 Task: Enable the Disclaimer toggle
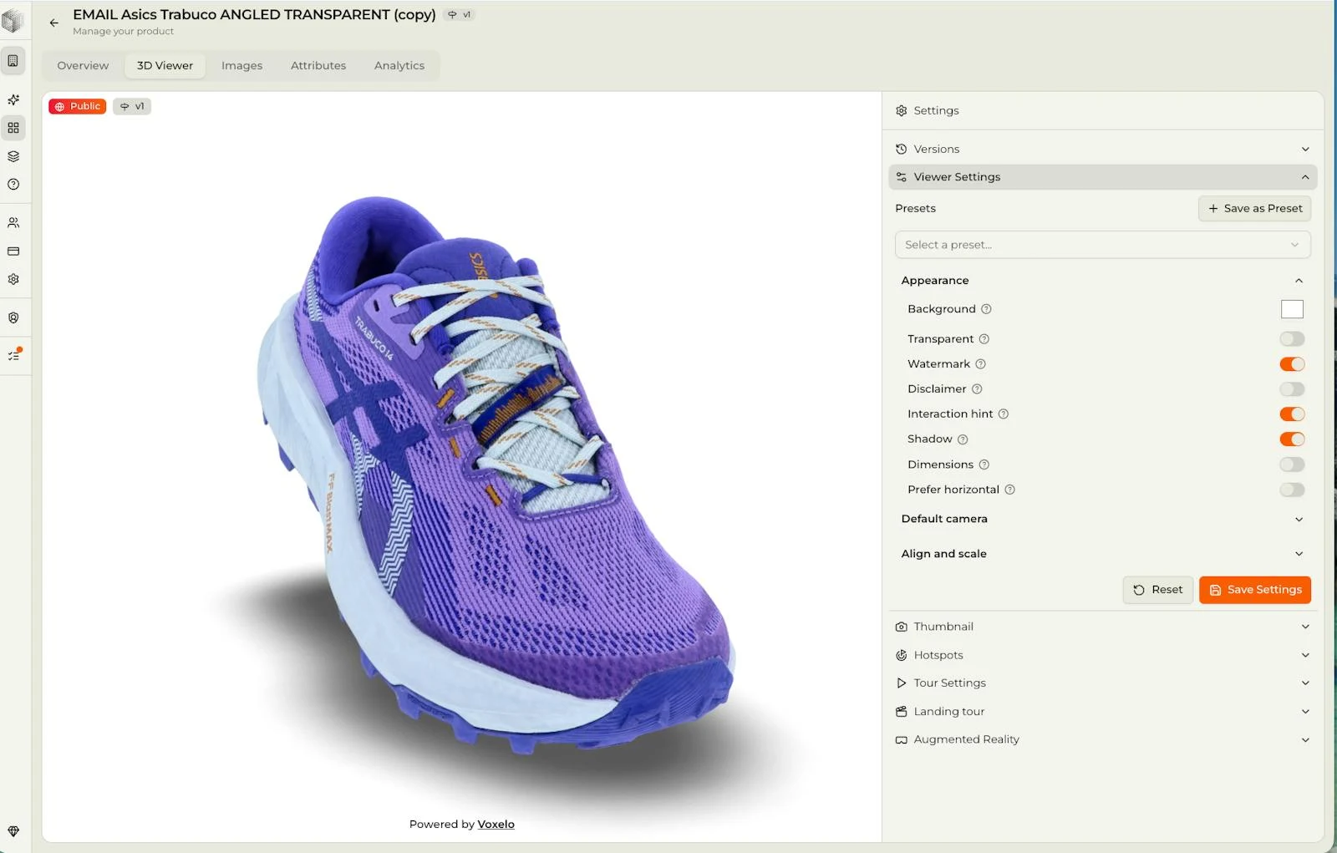click(1292, 389)
